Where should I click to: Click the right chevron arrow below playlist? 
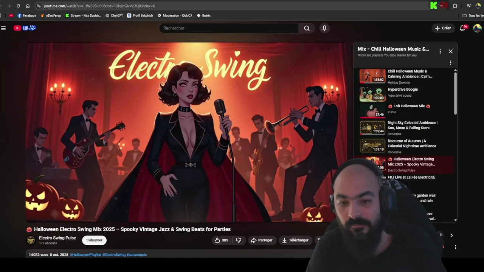pyautogui.click(x=451, y=235)
